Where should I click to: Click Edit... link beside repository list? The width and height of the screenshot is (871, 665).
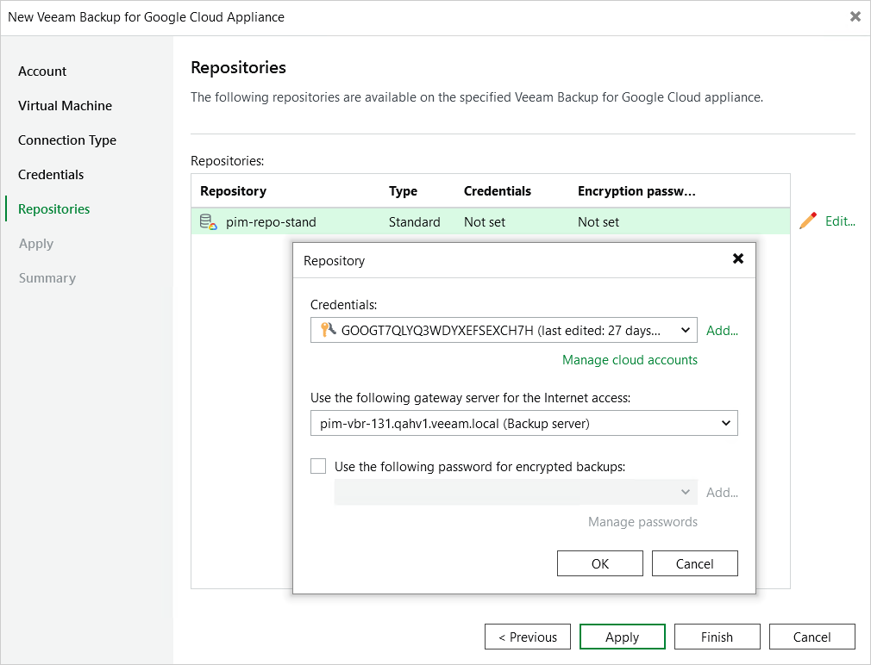click(840, 221)
